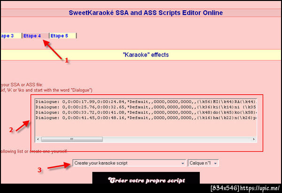Click the Dialogue line starting 0:00:41.45
Viewport: 282px width, 193px height.
click(146, 118)
